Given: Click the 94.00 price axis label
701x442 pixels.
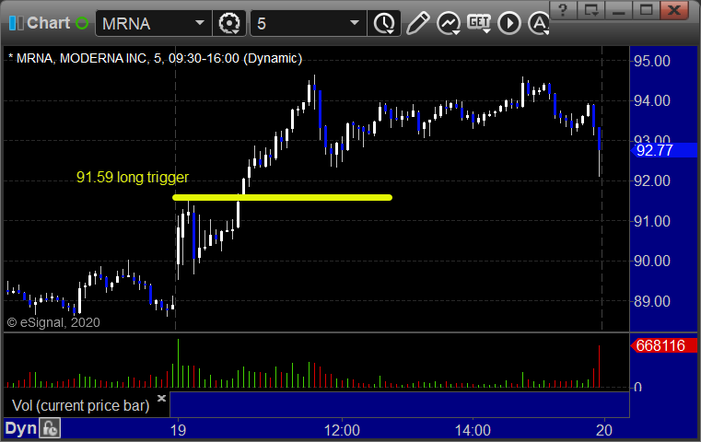Looking at the screenshot, I should [x=652, y=101].
